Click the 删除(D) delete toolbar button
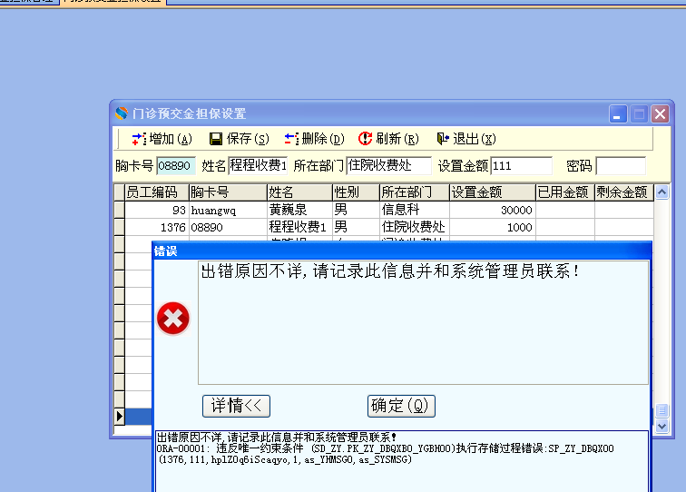 [x=314, y=139]
